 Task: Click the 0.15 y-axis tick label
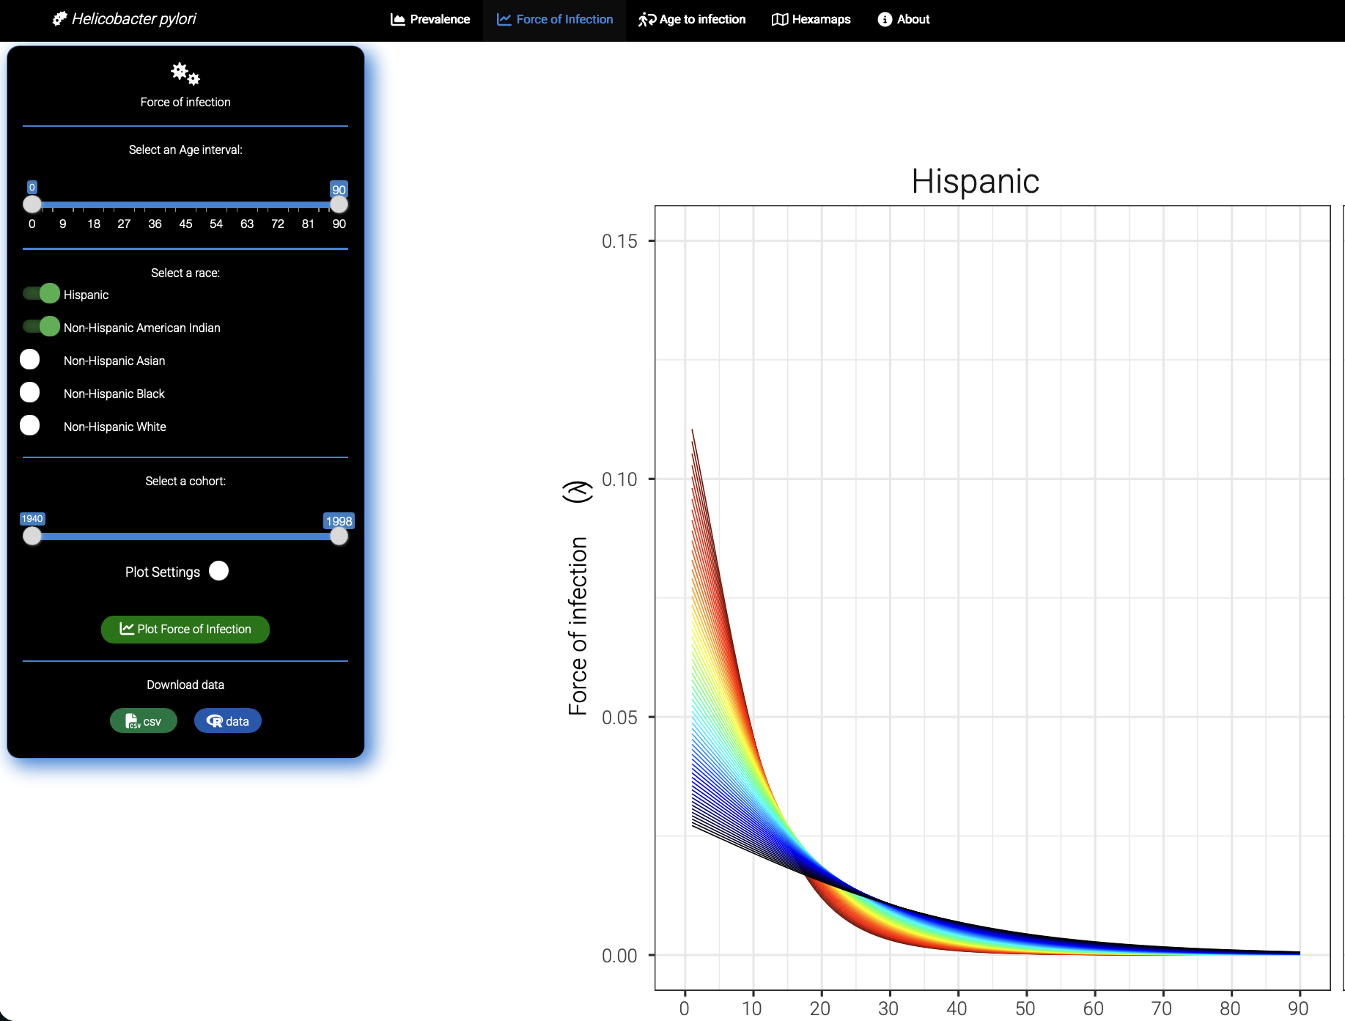click(x=619, y=241)
